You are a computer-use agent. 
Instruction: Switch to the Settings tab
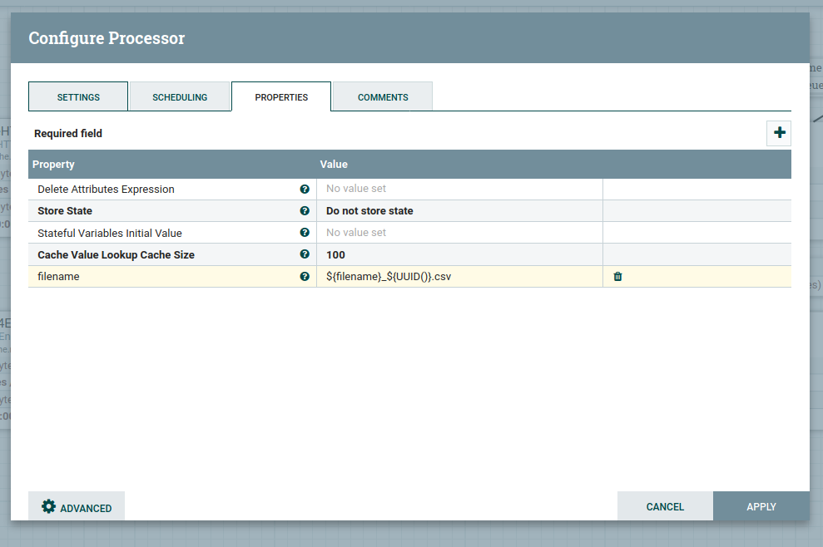[78, 97]
